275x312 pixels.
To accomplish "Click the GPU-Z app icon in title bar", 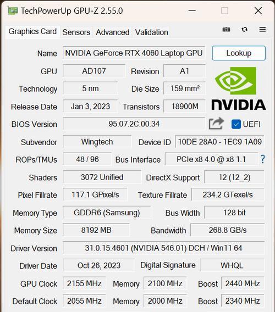I will pos(13,11).
